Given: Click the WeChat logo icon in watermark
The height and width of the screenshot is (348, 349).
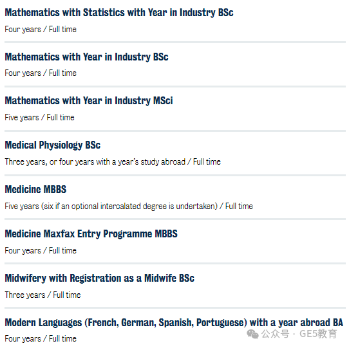Looking at the screenshot, I should coord(252,334).
